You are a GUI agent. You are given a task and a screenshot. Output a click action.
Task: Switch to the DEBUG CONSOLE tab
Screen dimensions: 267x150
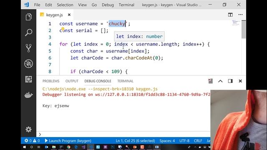[x=98, y=81]
